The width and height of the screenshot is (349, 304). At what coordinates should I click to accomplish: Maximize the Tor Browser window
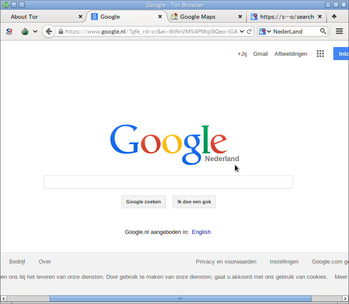[336, 5]
